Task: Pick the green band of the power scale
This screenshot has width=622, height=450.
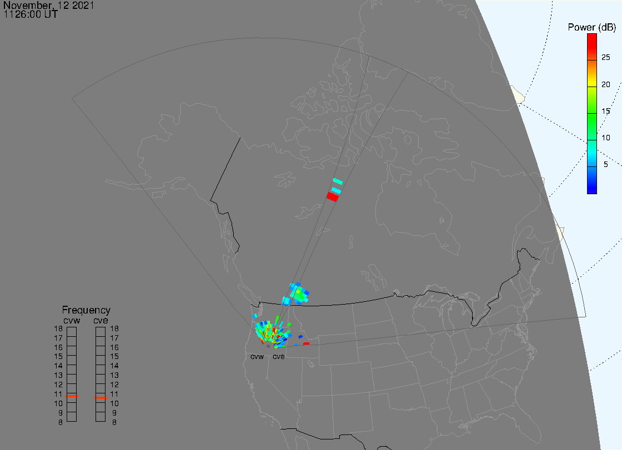Action: [x=592, y=127]
